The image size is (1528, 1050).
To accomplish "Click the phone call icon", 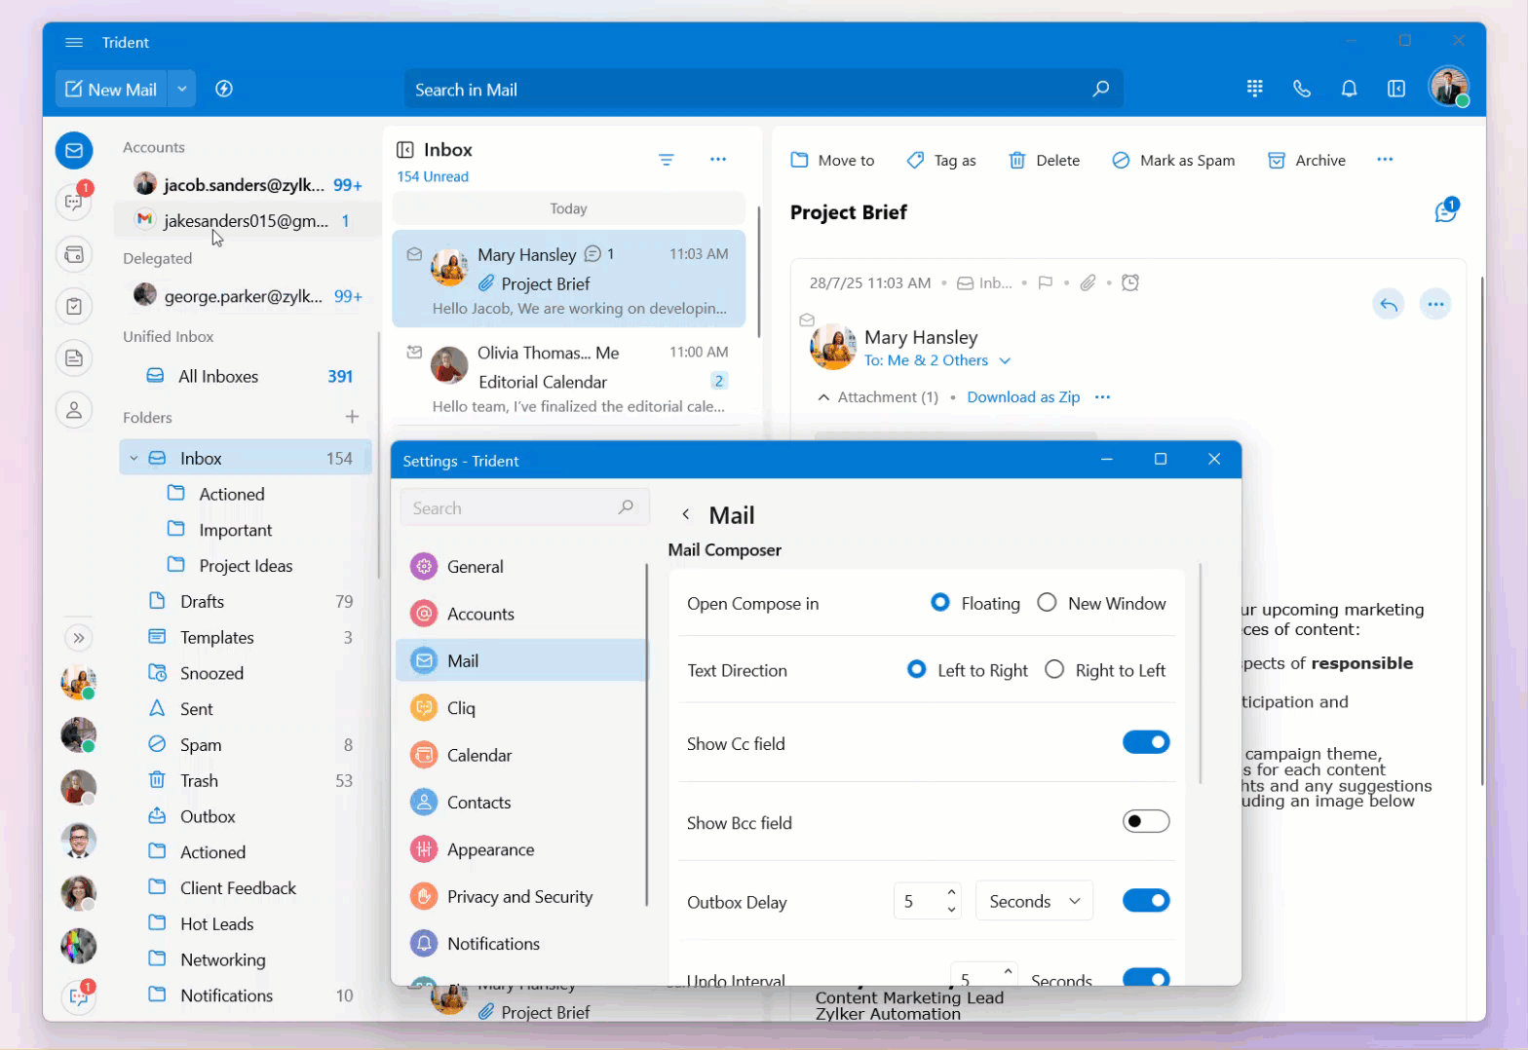I will pyautogui.click(x=1302, y=88).
